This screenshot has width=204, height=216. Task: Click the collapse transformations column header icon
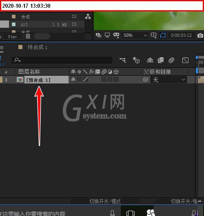(79, 72)
